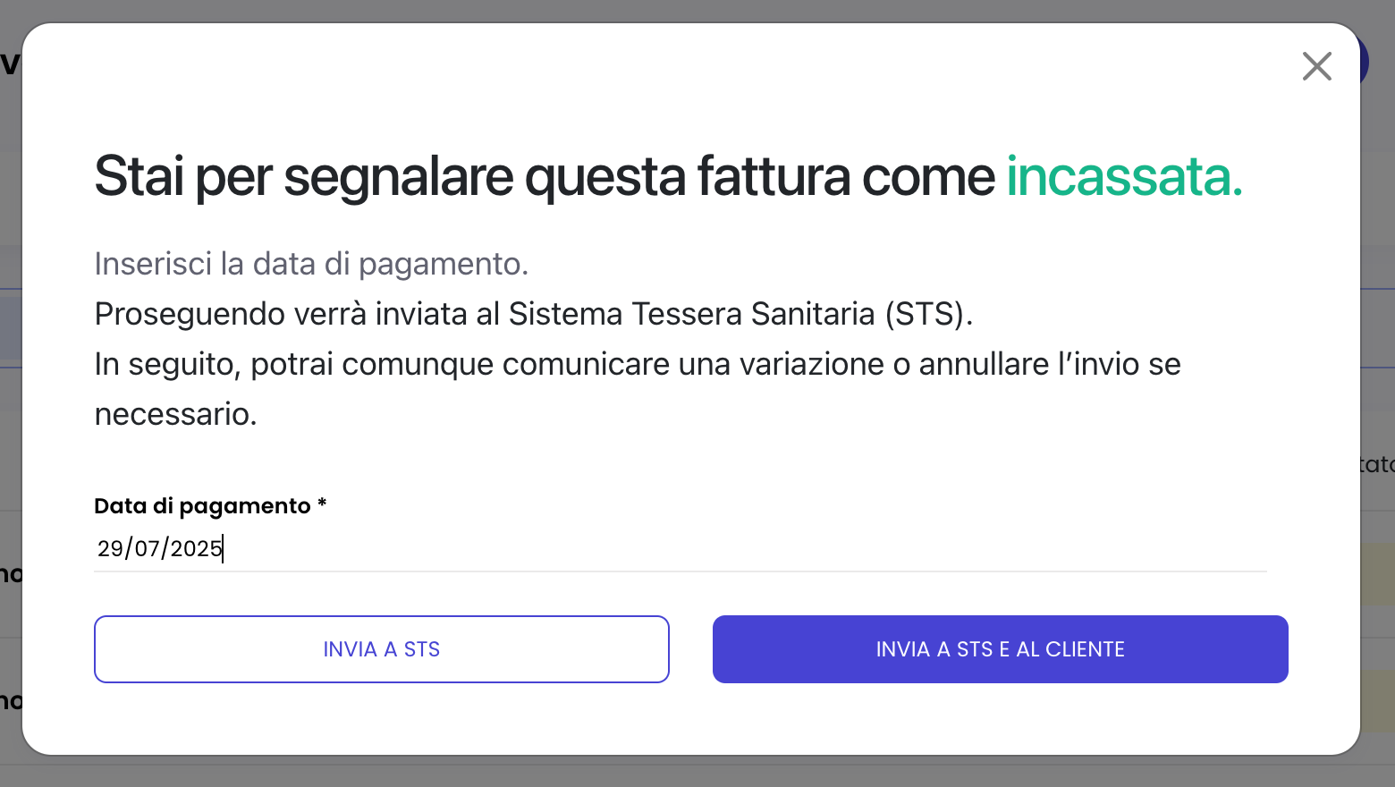Screen dimensions: 1395x787
Task: Click the word necessario
Action: 175,414
